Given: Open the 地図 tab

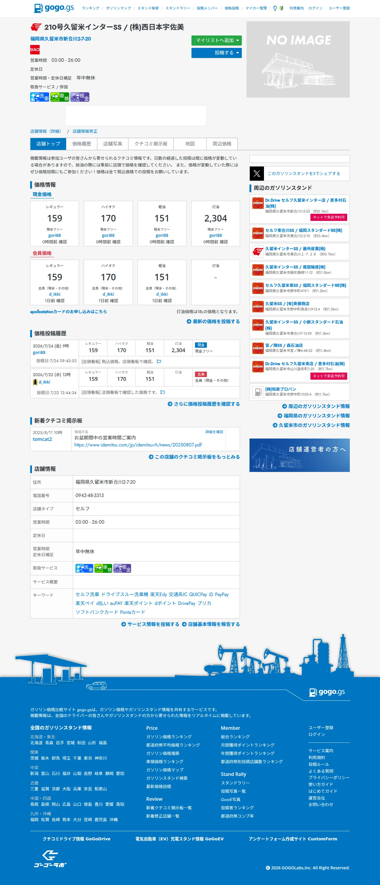Looking at the screenshot, I should tap(190, 144).
